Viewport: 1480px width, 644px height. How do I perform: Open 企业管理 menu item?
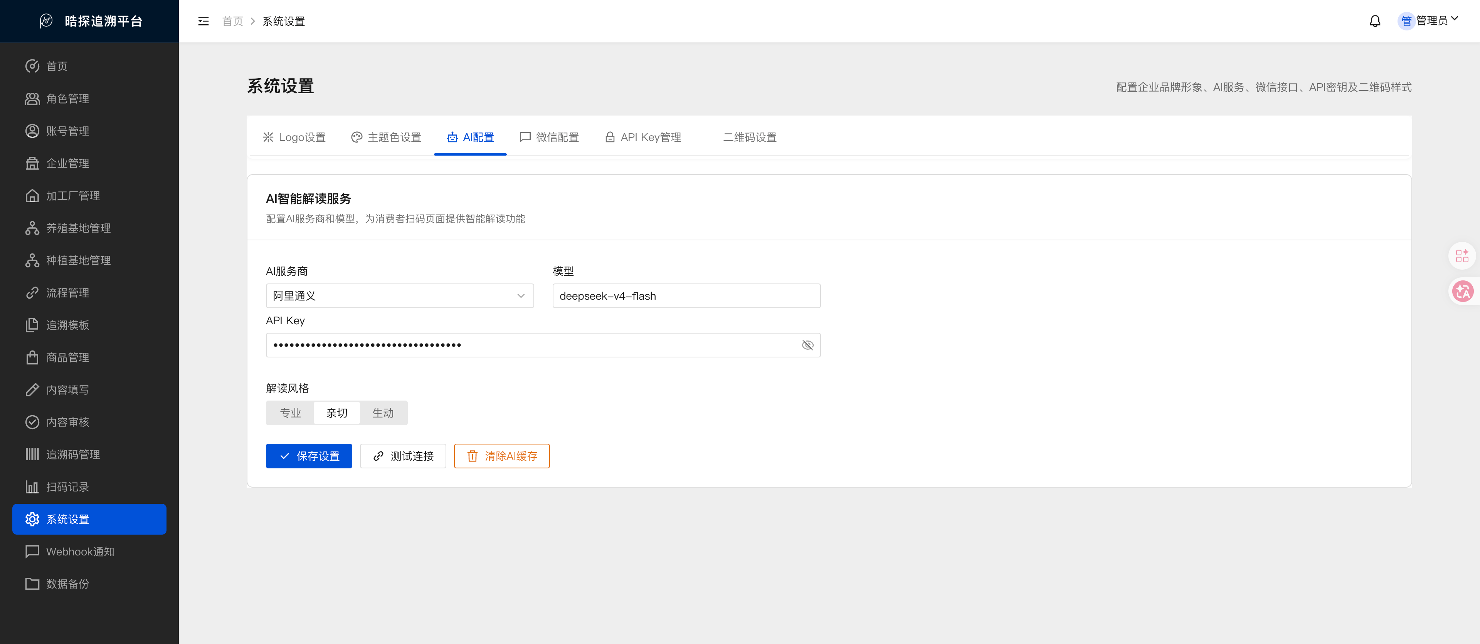(89, 163)
